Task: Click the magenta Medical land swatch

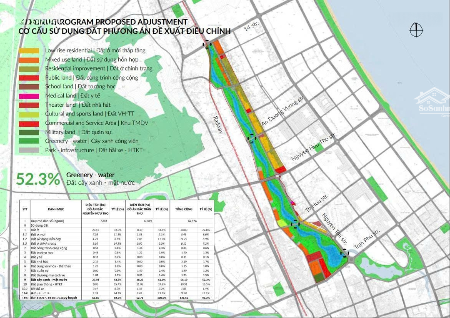Action: 29,96
